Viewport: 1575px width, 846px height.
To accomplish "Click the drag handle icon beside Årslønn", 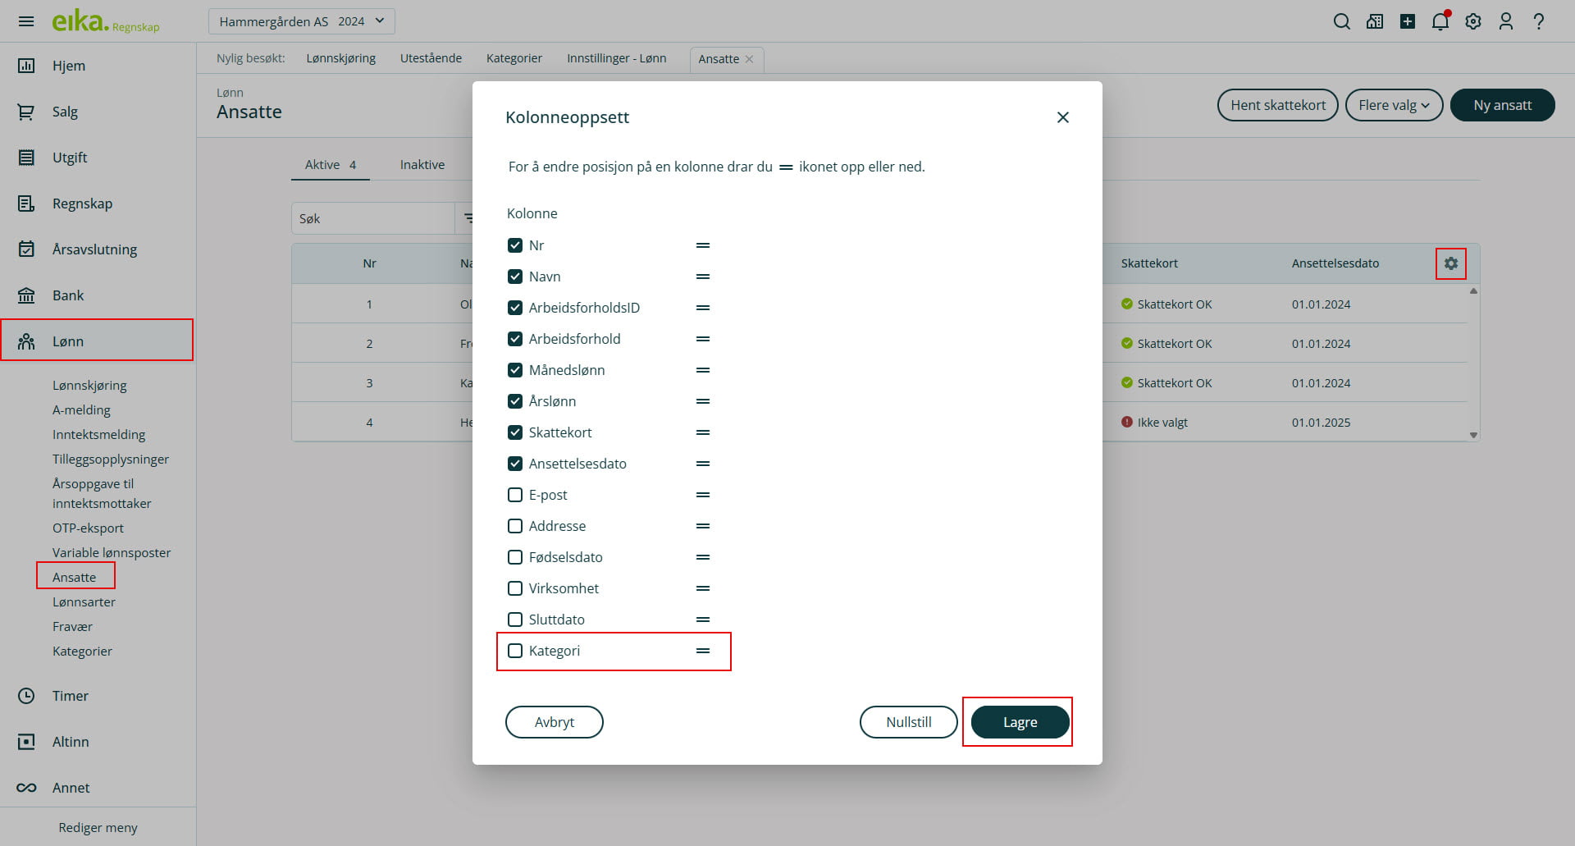I will 702,401.
